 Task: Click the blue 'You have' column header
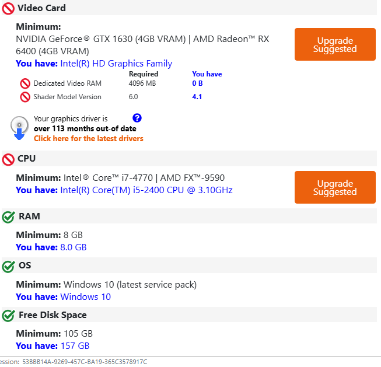207,74
